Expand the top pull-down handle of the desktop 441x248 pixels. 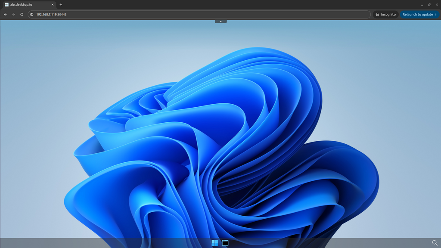pos(221,22)
